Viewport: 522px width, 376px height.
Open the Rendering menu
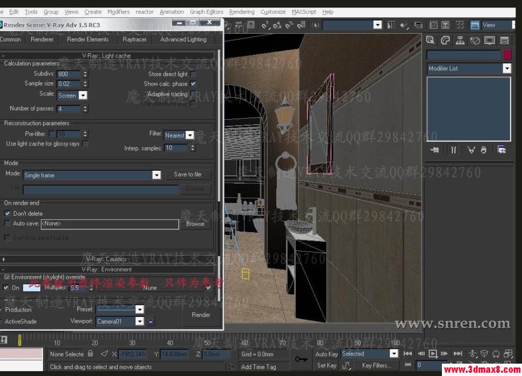click(x=241, y=11)
